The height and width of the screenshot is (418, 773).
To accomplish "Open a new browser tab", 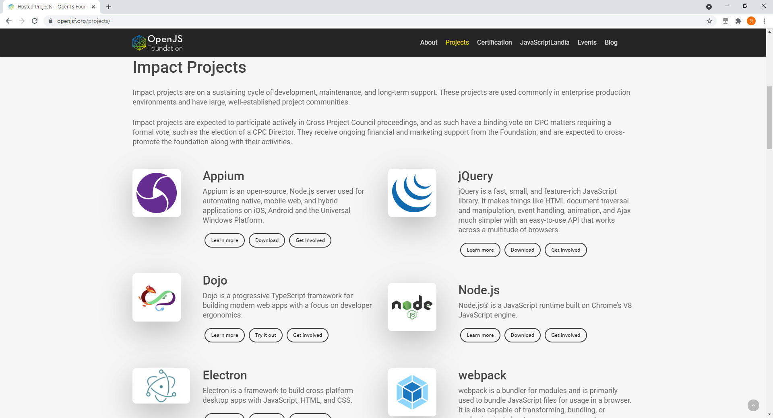I will pos(109,7).
